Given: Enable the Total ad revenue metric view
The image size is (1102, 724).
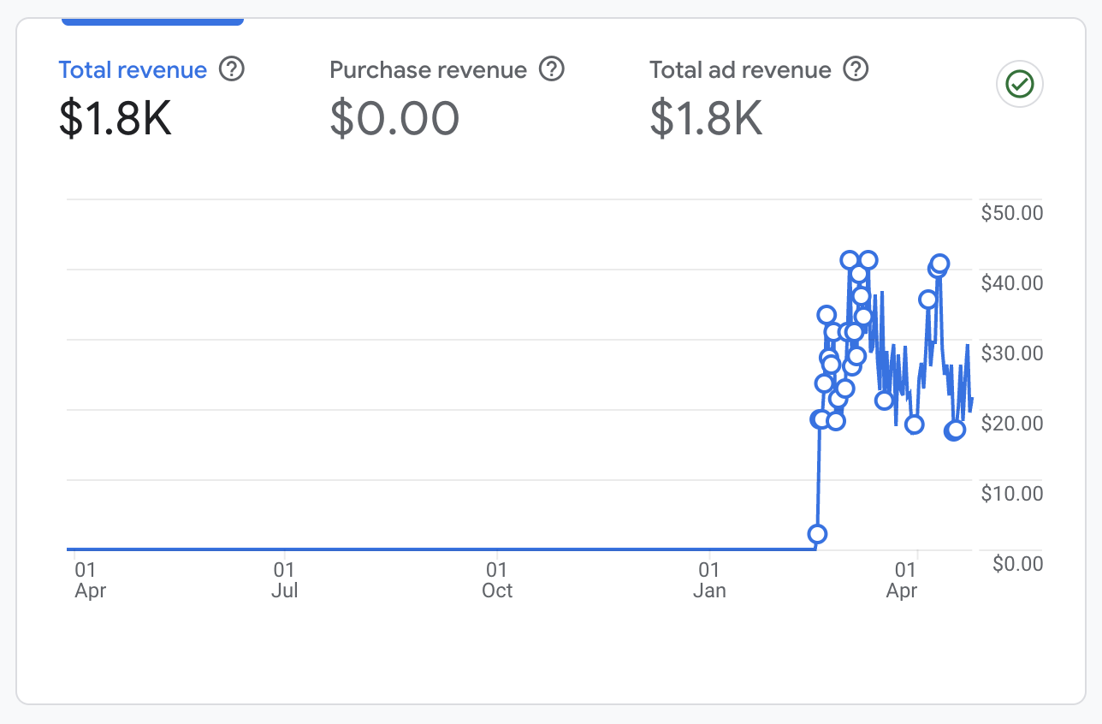Looking at the screenshot, I should pyautogui.click(x=740, y=69).
